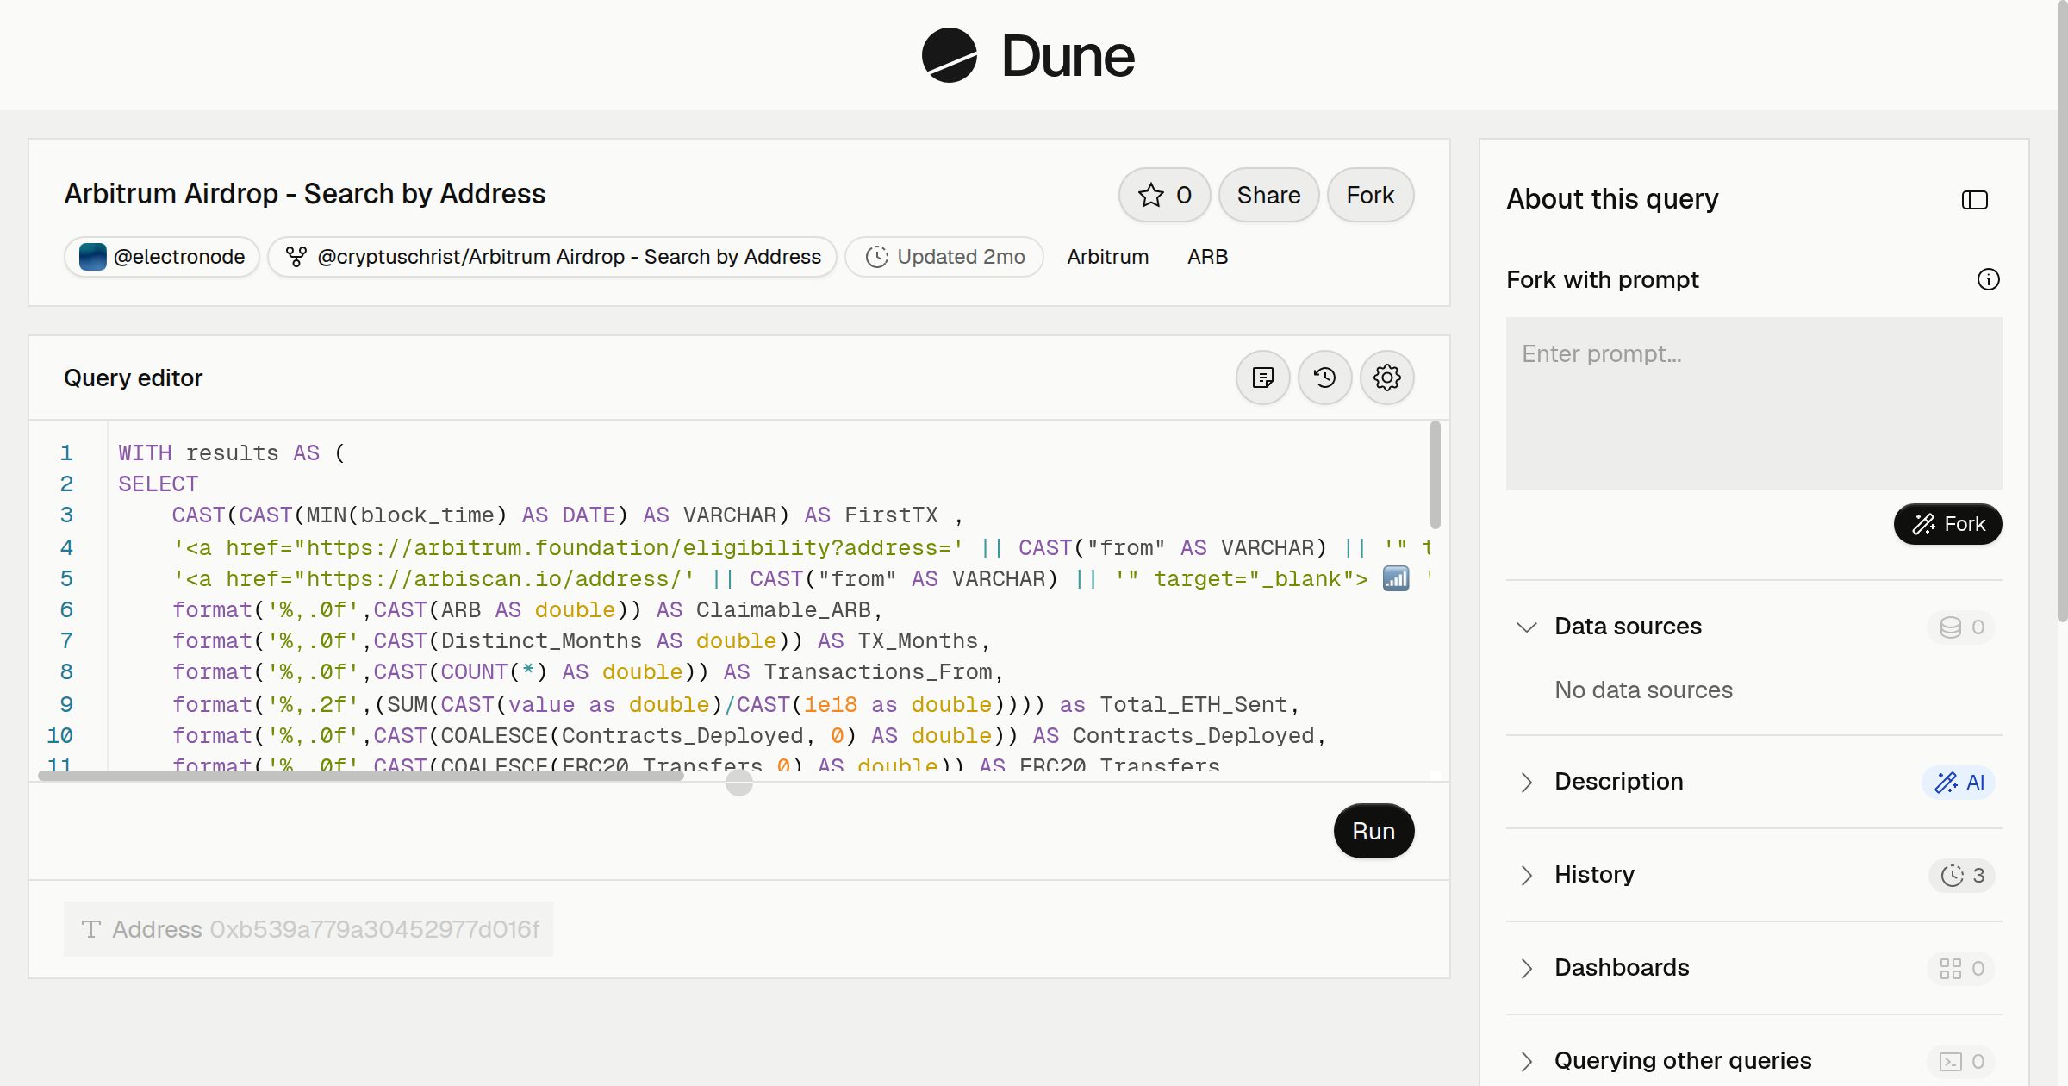Image resolution: width=2068 pixels, height=1086 pixels.
Task: Open the query notes icon in editor
Action: coord(1263,378)
